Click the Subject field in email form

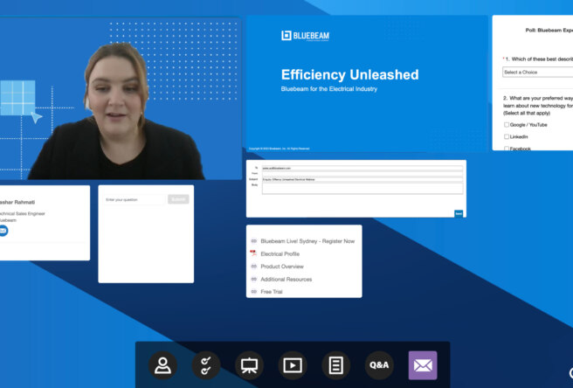[x=362, y=179]
